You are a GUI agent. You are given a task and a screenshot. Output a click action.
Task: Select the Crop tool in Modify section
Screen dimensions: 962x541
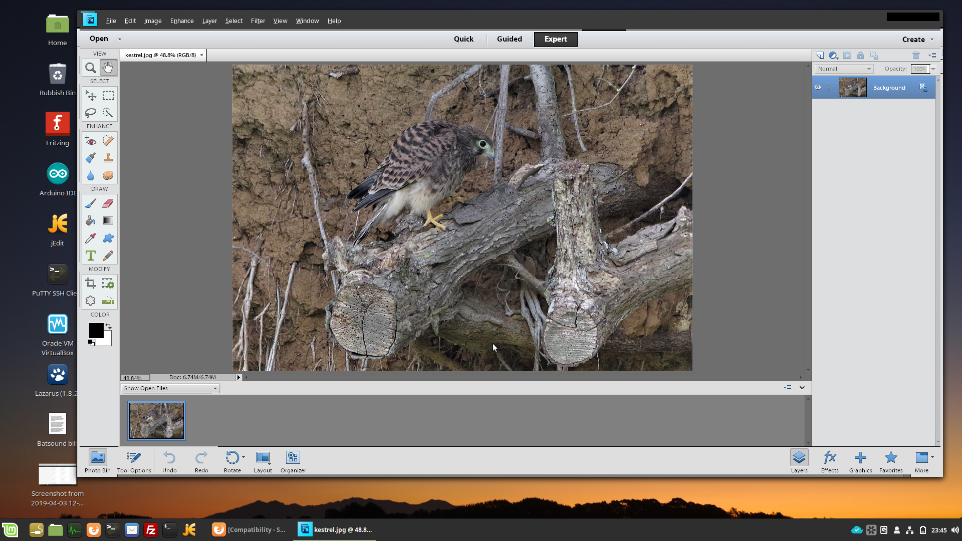pyautogui.click(x=91, y=283)
